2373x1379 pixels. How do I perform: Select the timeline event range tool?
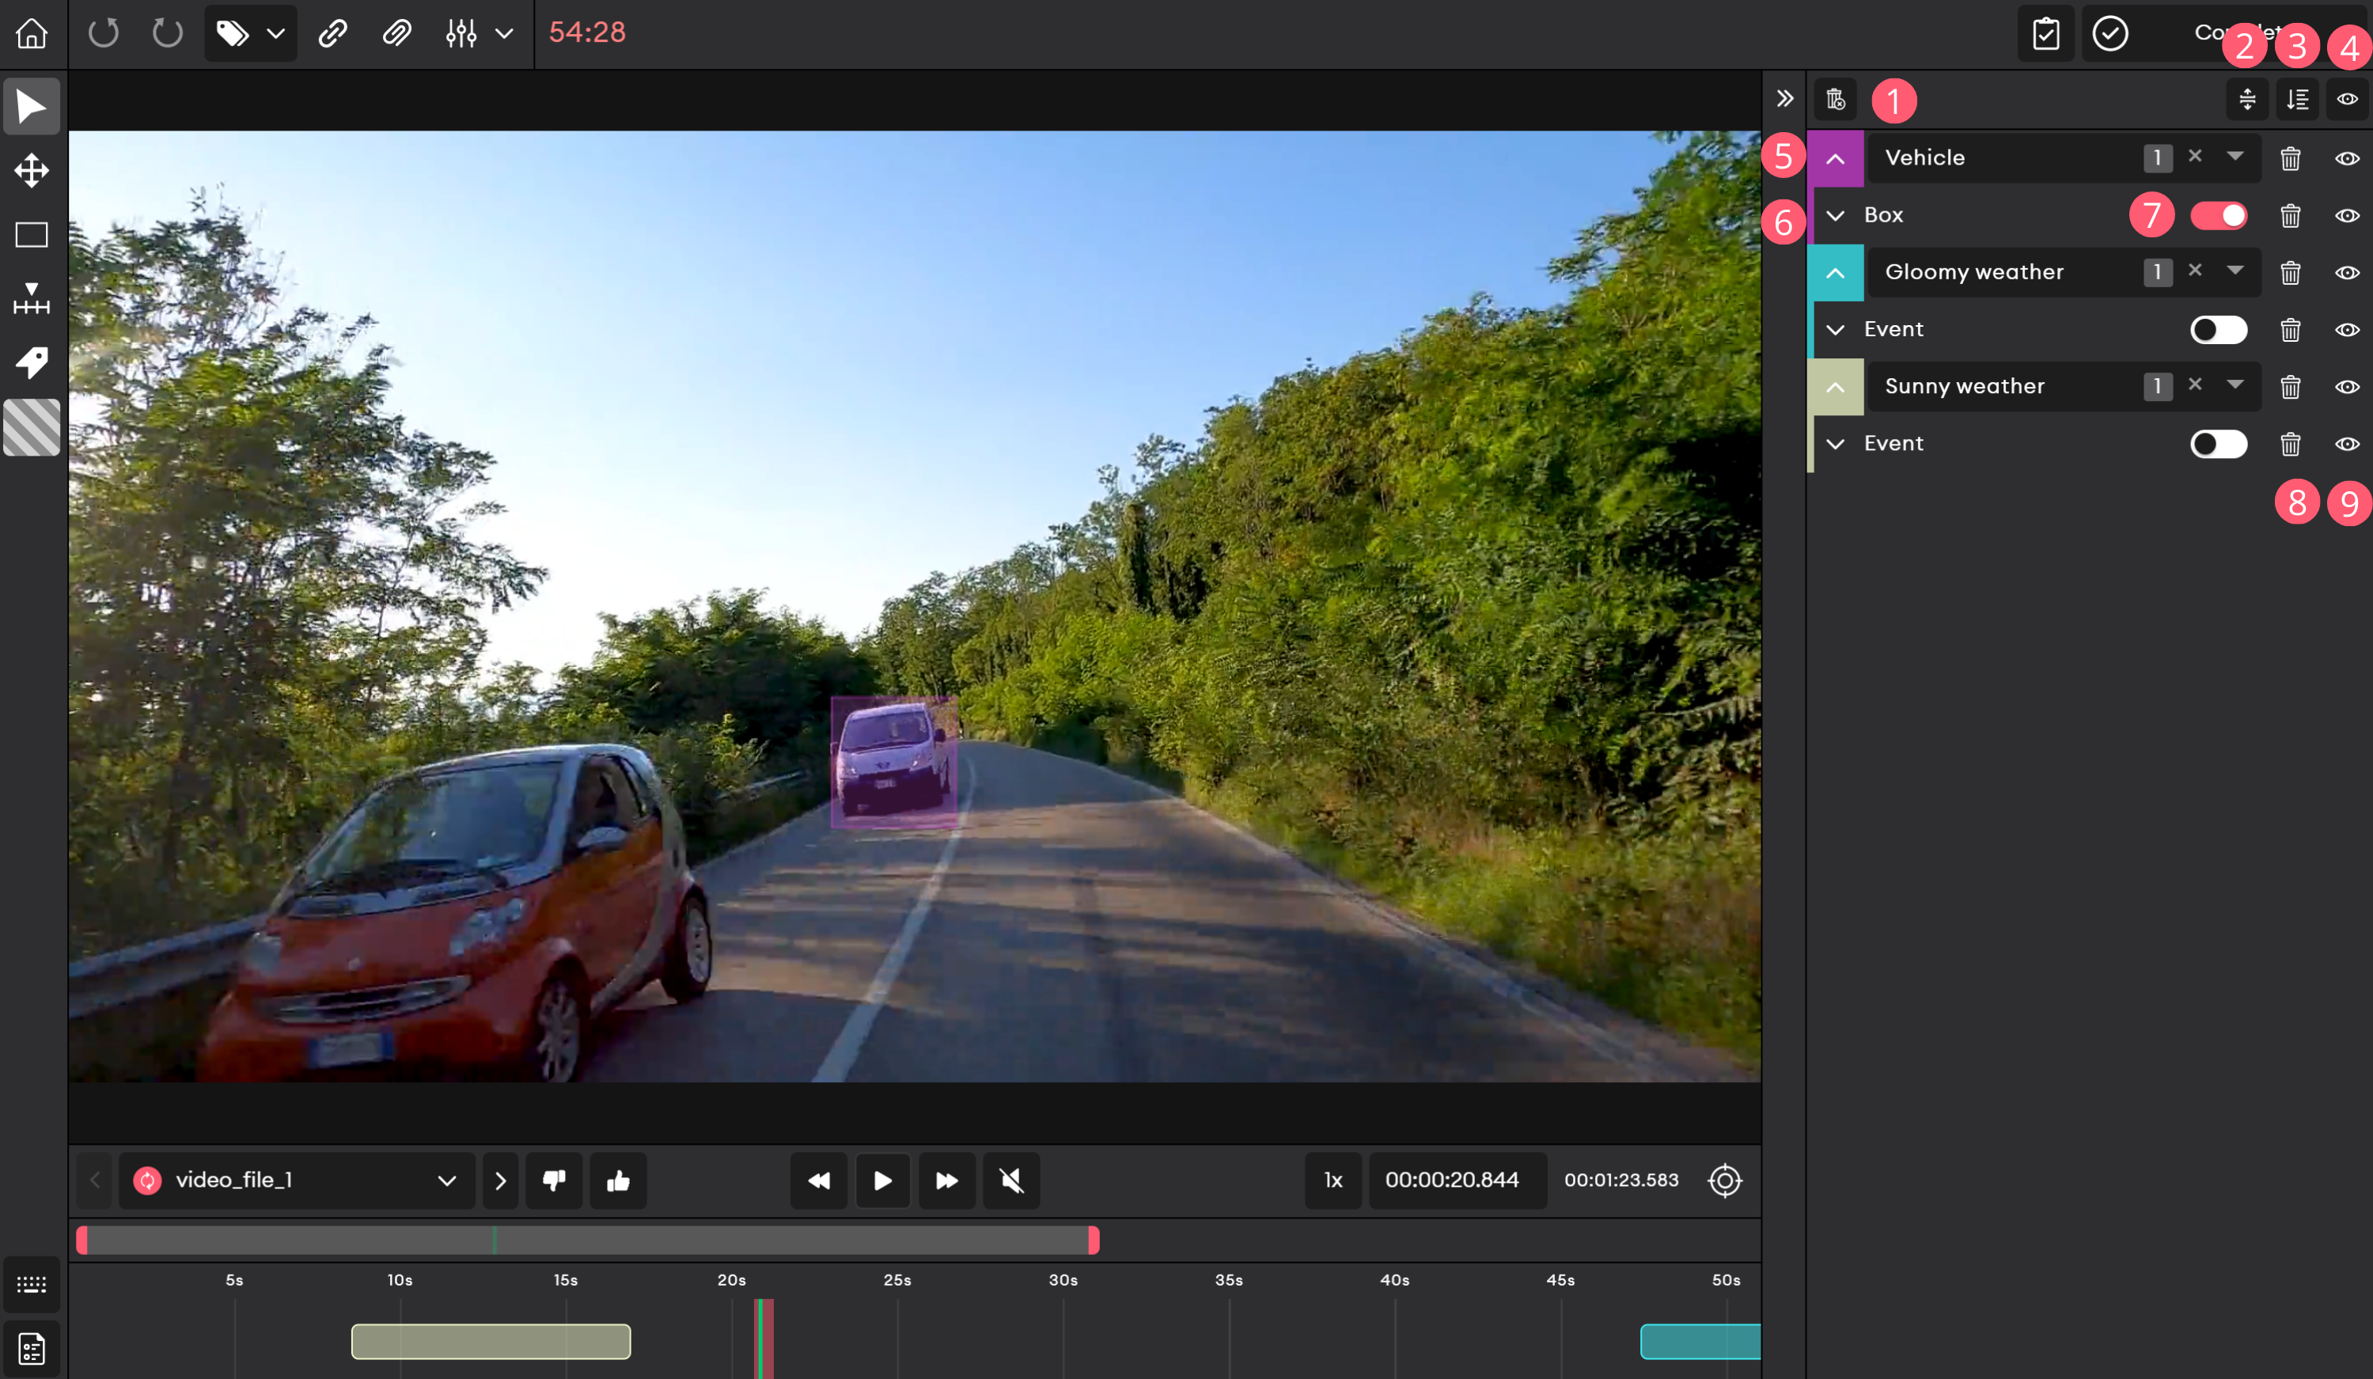click(31, 298)
